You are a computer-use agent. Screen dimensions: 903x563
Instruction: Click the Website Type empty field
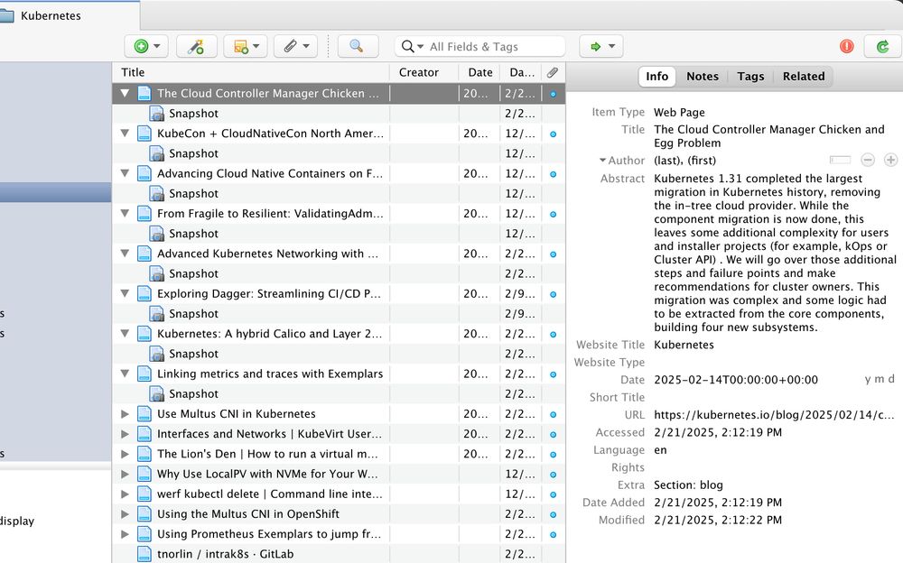(x=774, y=363)
